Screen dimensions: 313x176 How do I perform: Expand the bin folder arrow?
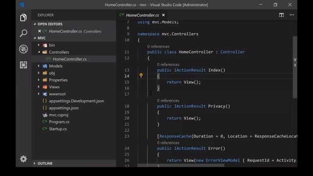point(39,45)
